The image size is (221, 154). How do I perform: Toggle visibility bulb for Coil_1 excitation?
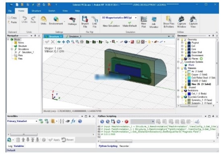[x=186, y=93]
